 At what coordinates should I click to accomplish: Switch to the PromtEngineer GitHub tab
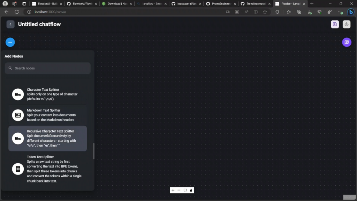click(x=221, y=3)
